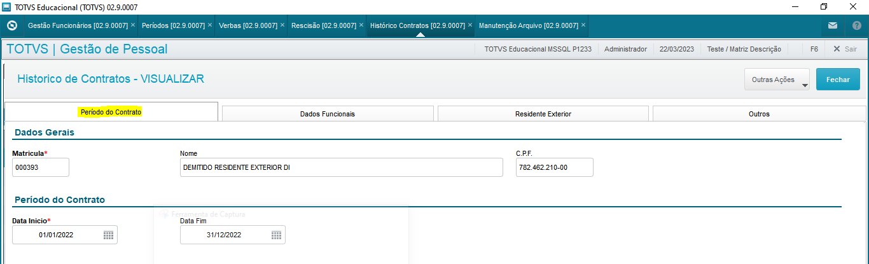Open the Outros tab
Viewport: 869px width, 264px height.
pyautogui.click(x=759, y=114)
